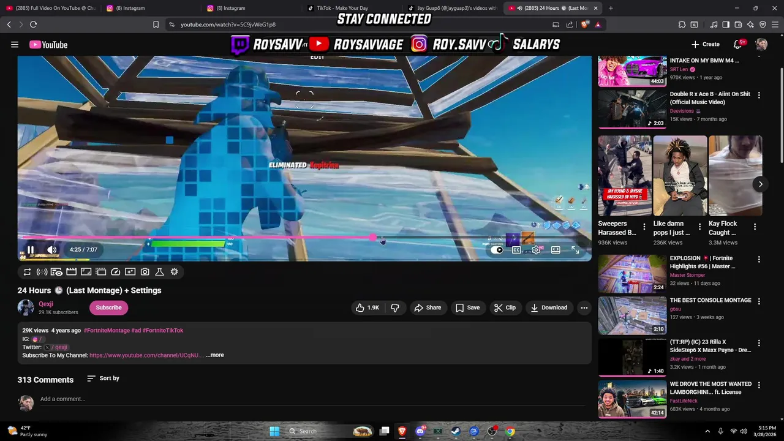Viewport: 784px width, 441px height.
Task: Like the video with thumbs up 1.9K
Action: (367, 307)
